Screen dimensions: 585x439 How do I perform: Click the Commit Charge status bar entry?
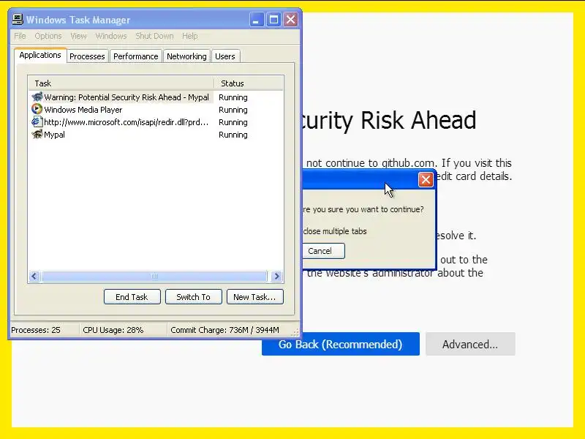click(224, 330)
